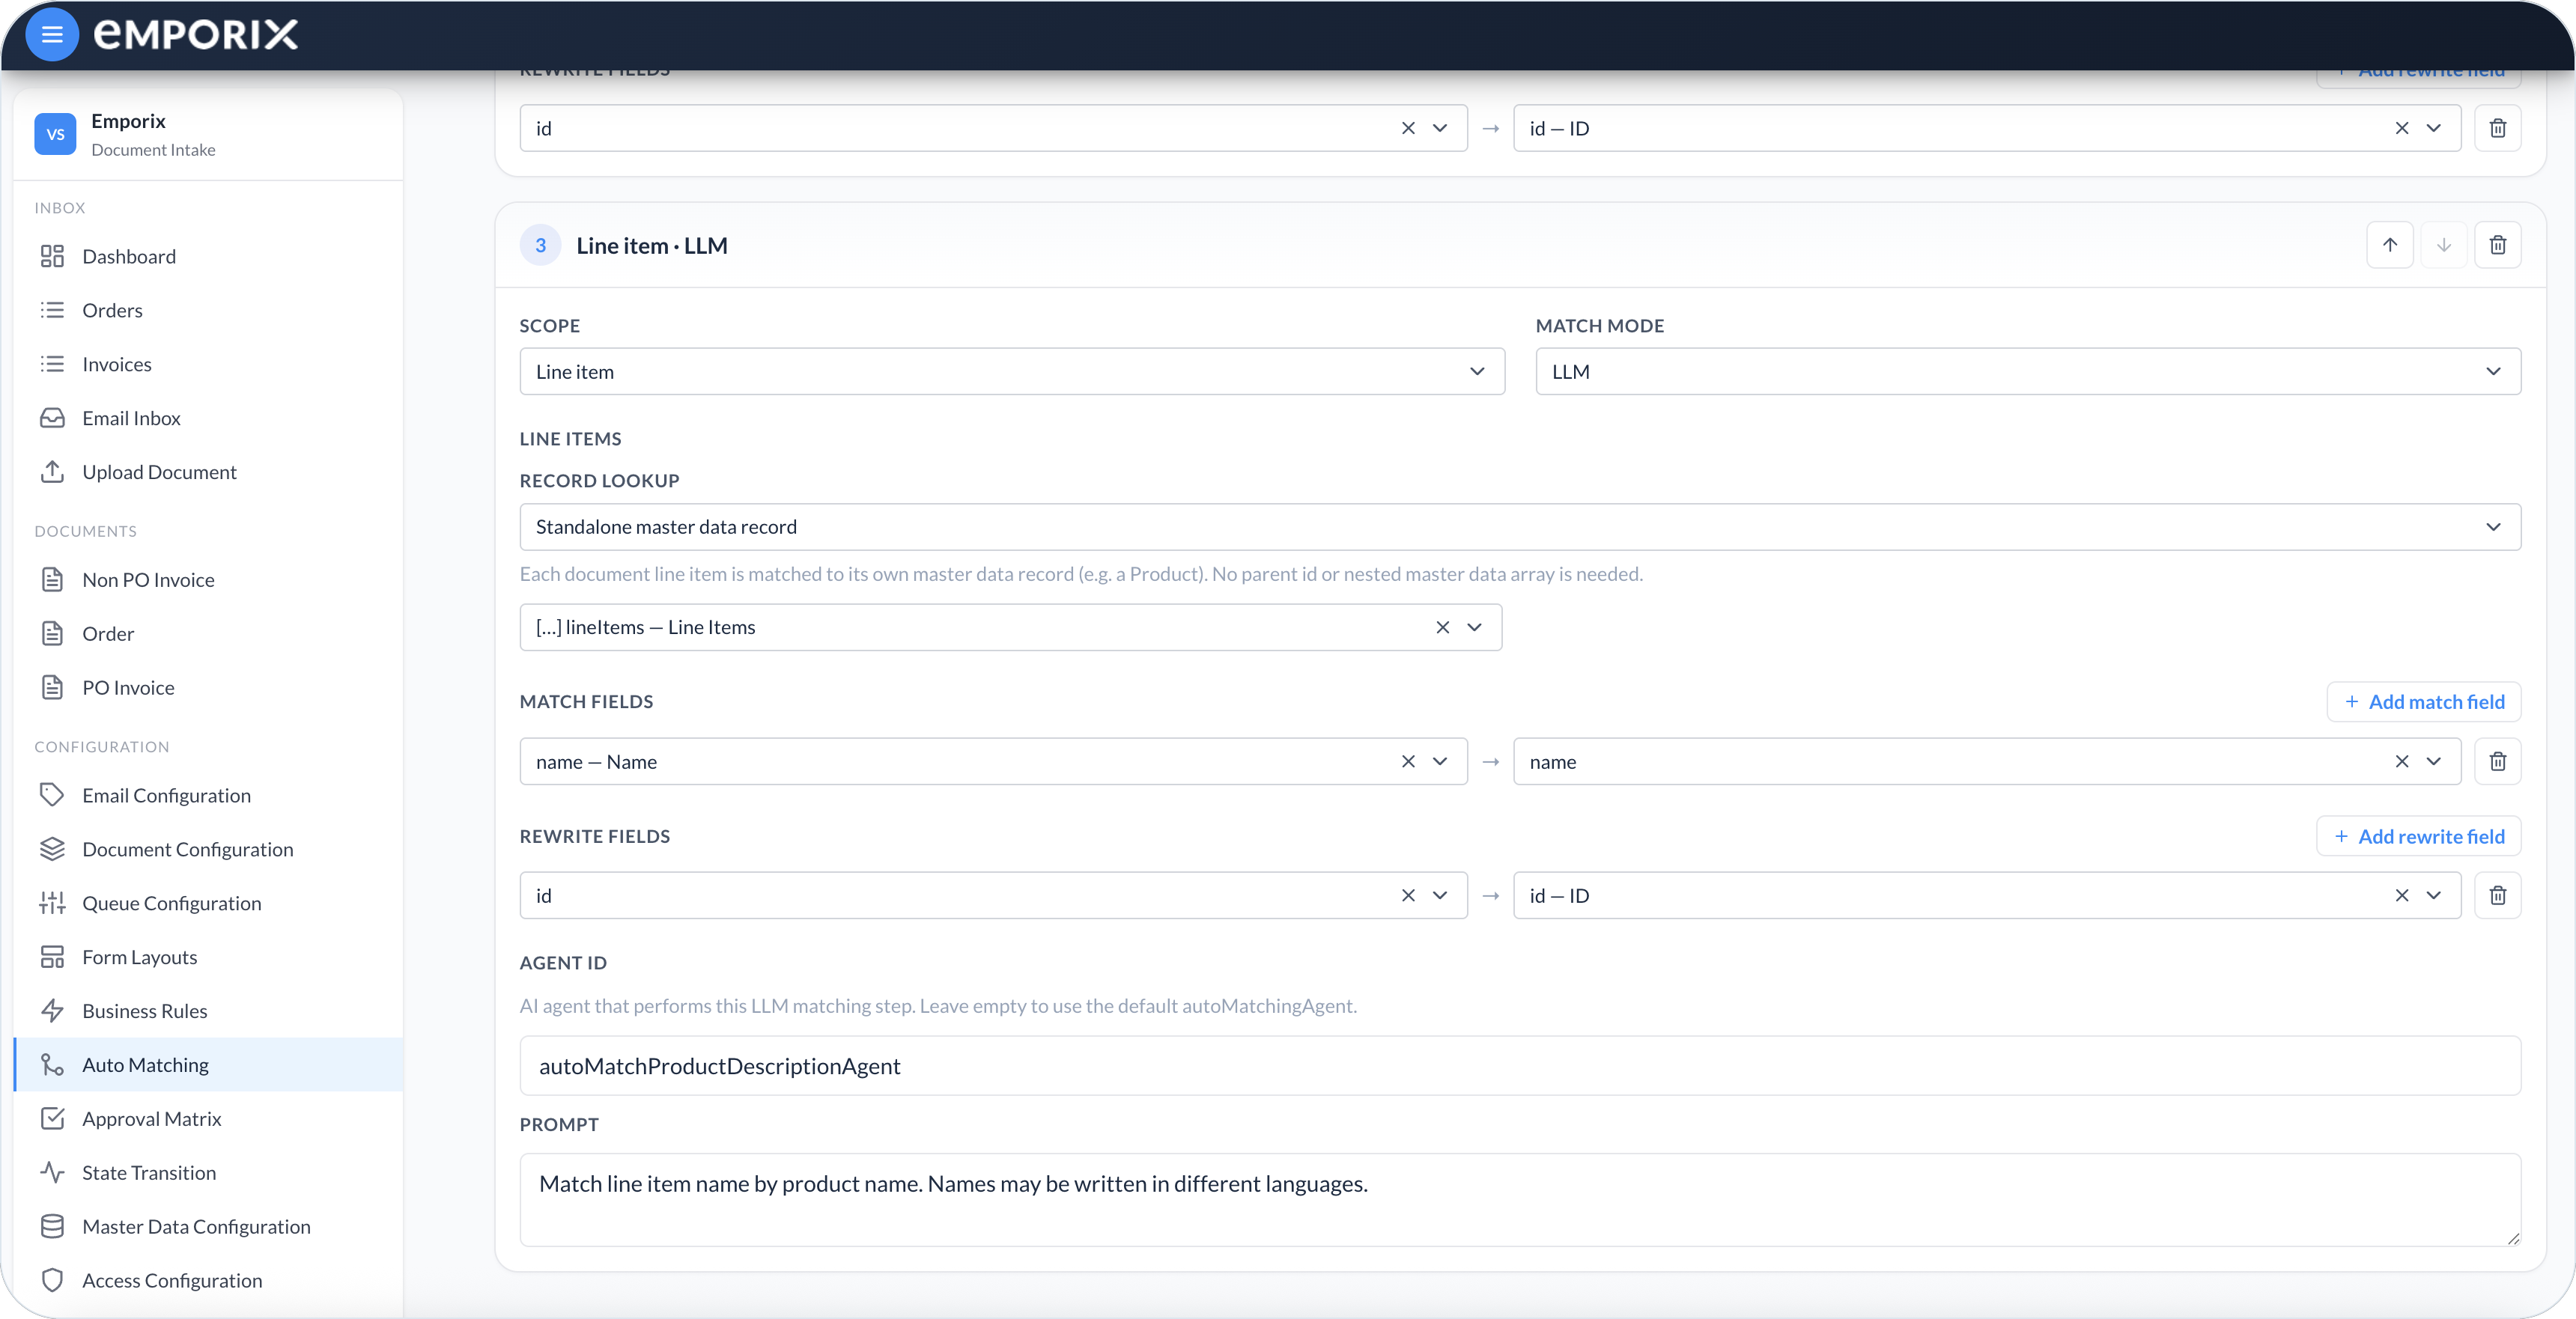Clear step 3 id rewrite source field
Image resolution: width=2576 pixels, height=1319 pixels.
[1407, 895]
